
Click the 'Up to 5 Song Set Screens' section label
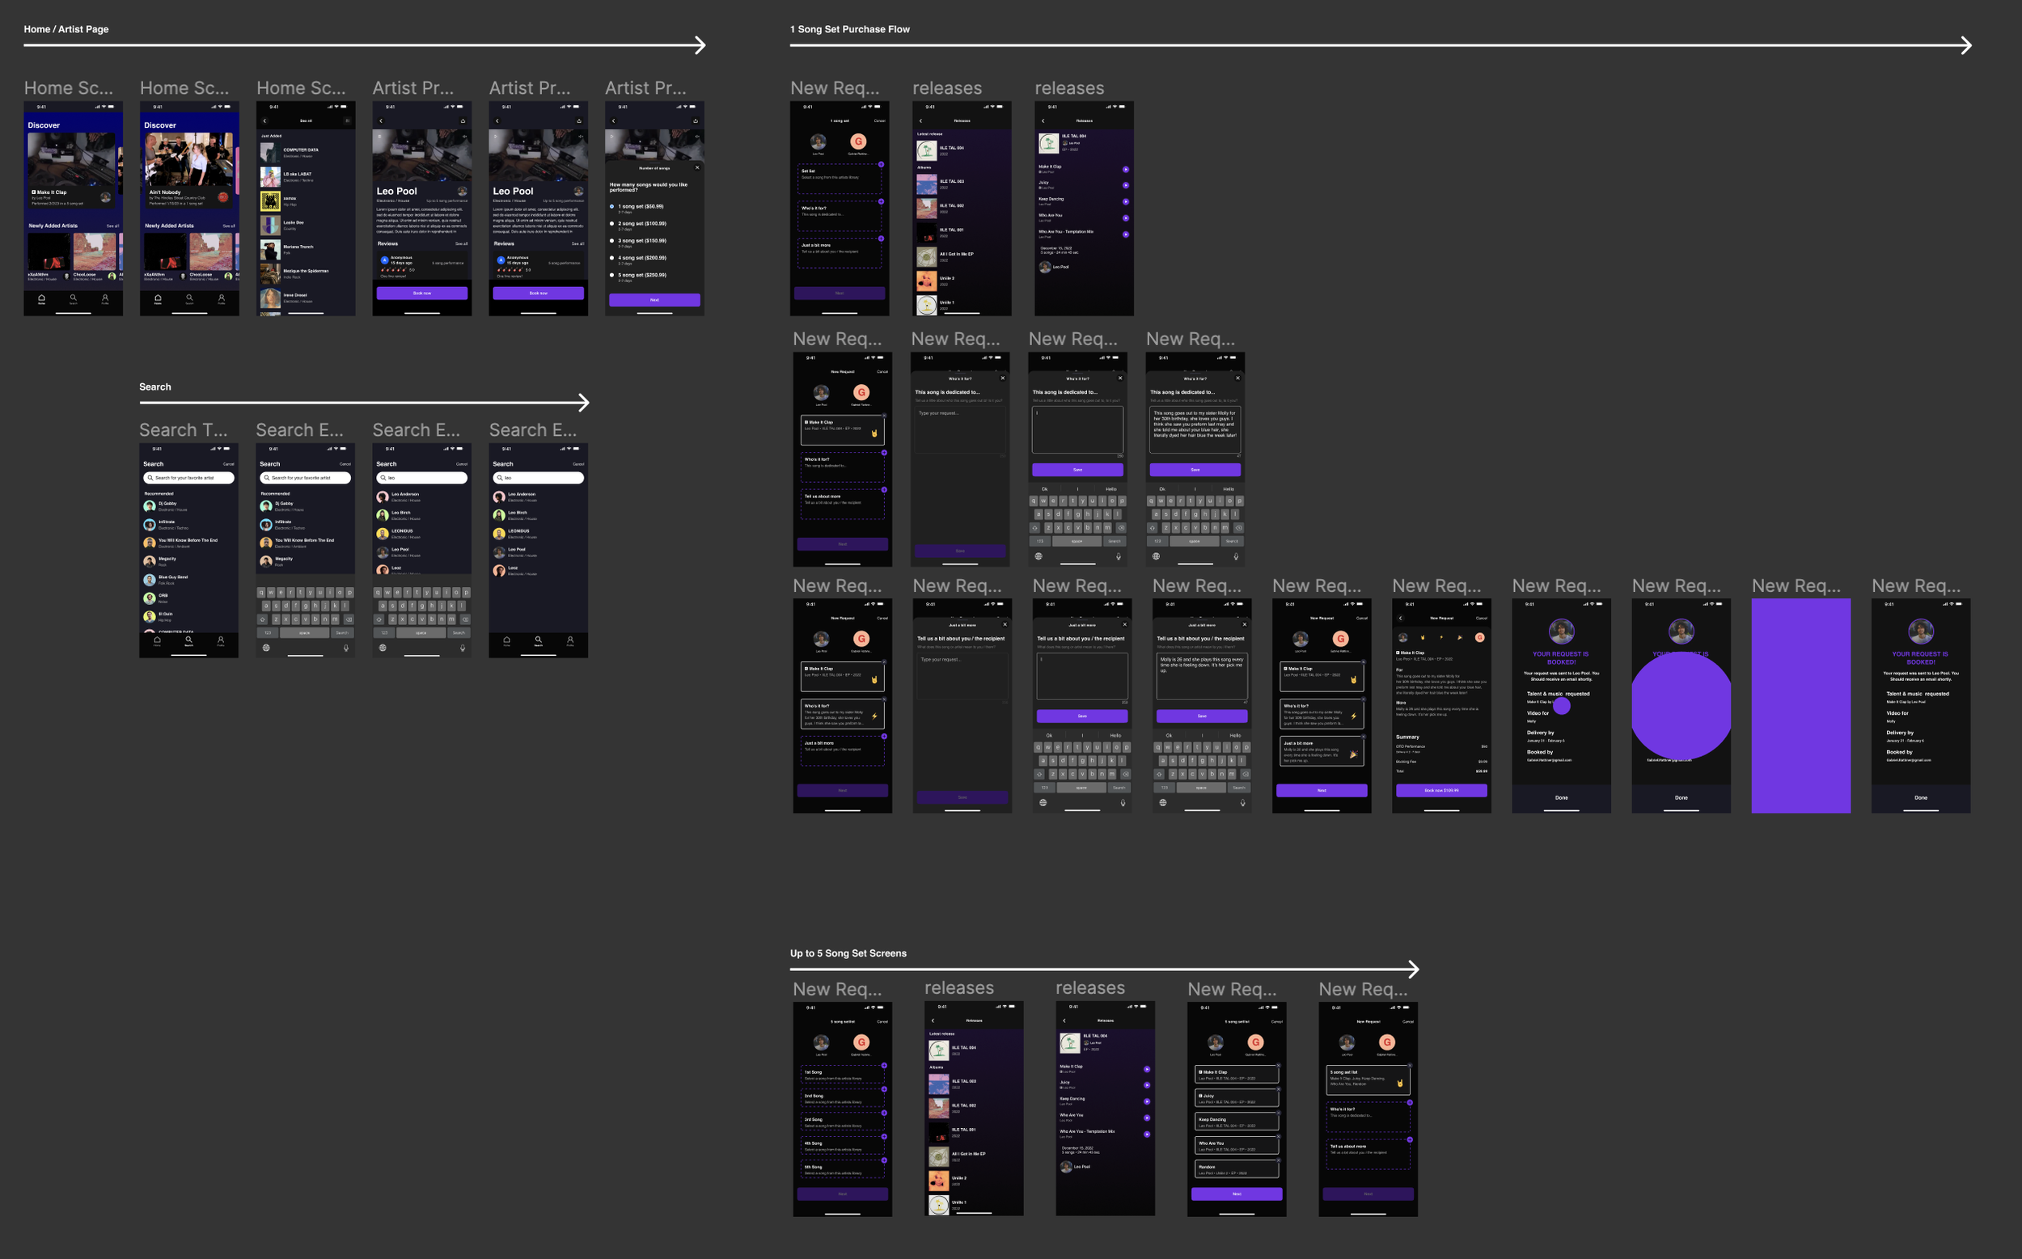point(848,953)
